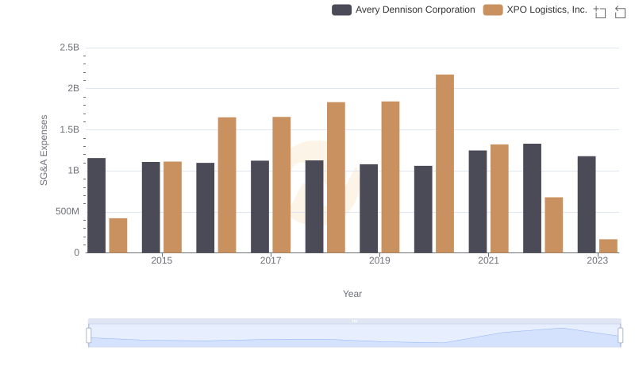
Task: Click the Avery Dennison bar for 2017
Action: pyautogui.click(x=260, y=207)
